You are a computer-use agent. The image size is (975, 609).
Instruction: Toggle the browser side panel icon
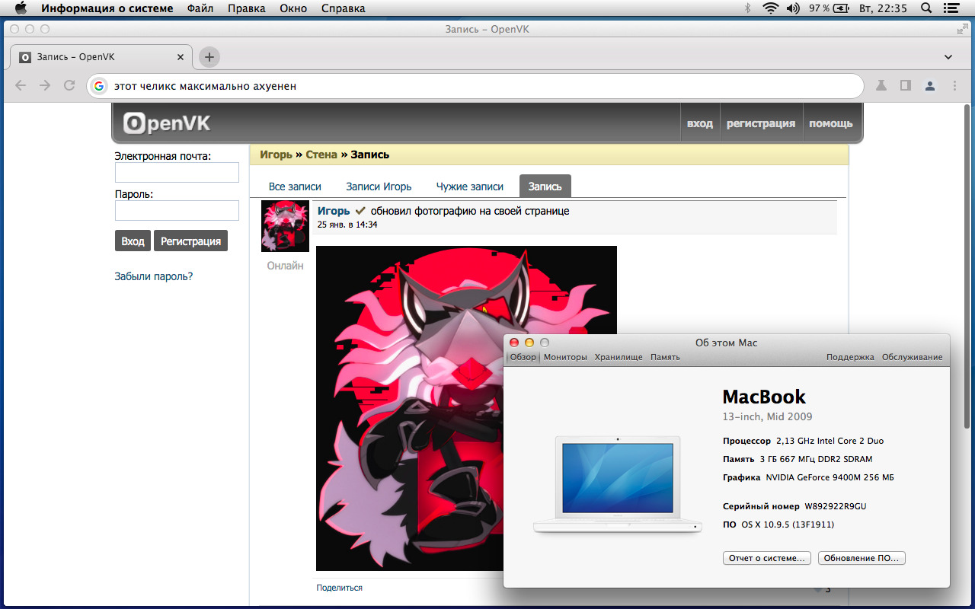906,86
